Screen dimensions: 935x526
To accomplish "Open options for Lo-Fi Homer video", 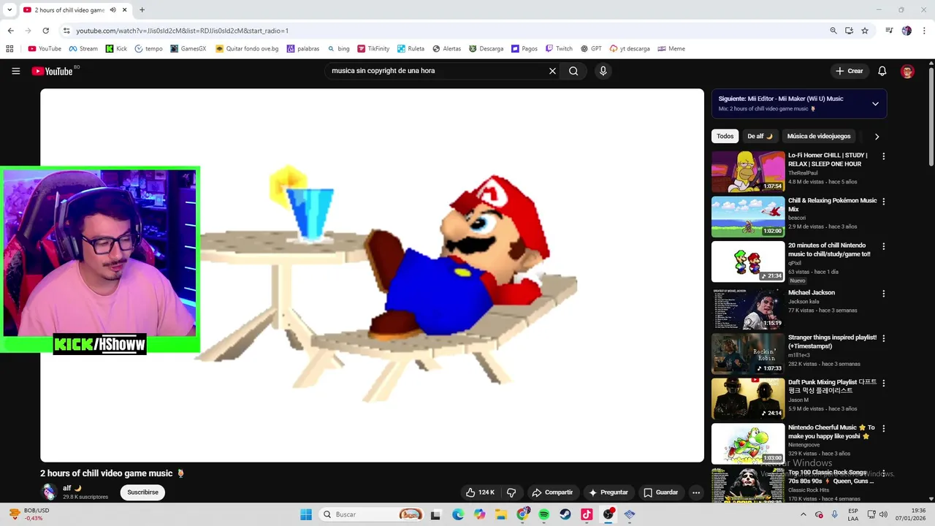I will coord(883,156).
